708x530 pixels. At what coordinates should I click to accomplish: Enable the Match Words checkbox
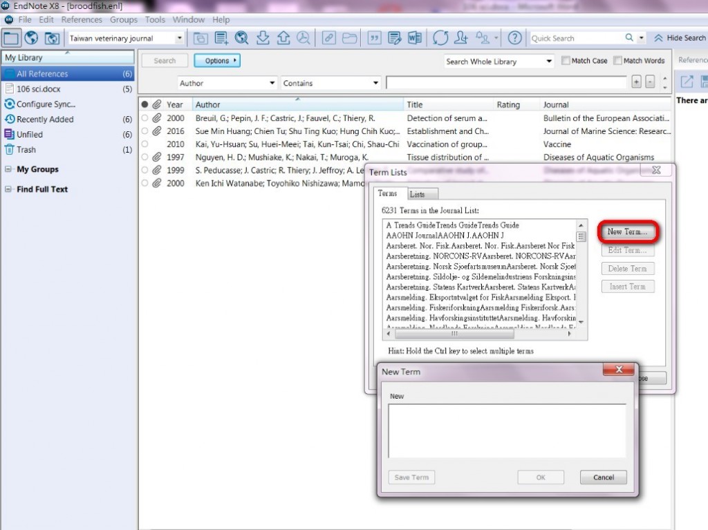coord(617,61)
